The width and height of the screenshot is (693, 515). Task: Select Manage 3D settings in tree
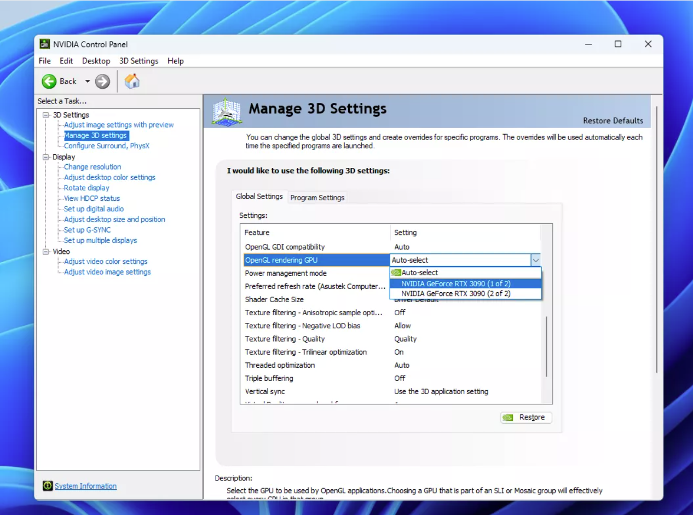(x=95, y=135)
